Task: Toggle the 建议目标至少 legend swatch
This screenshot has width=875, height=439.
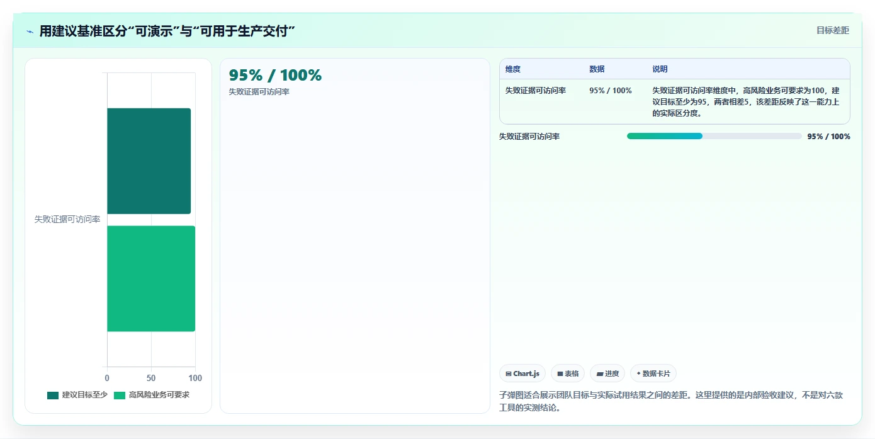Action: click(53, 396)
